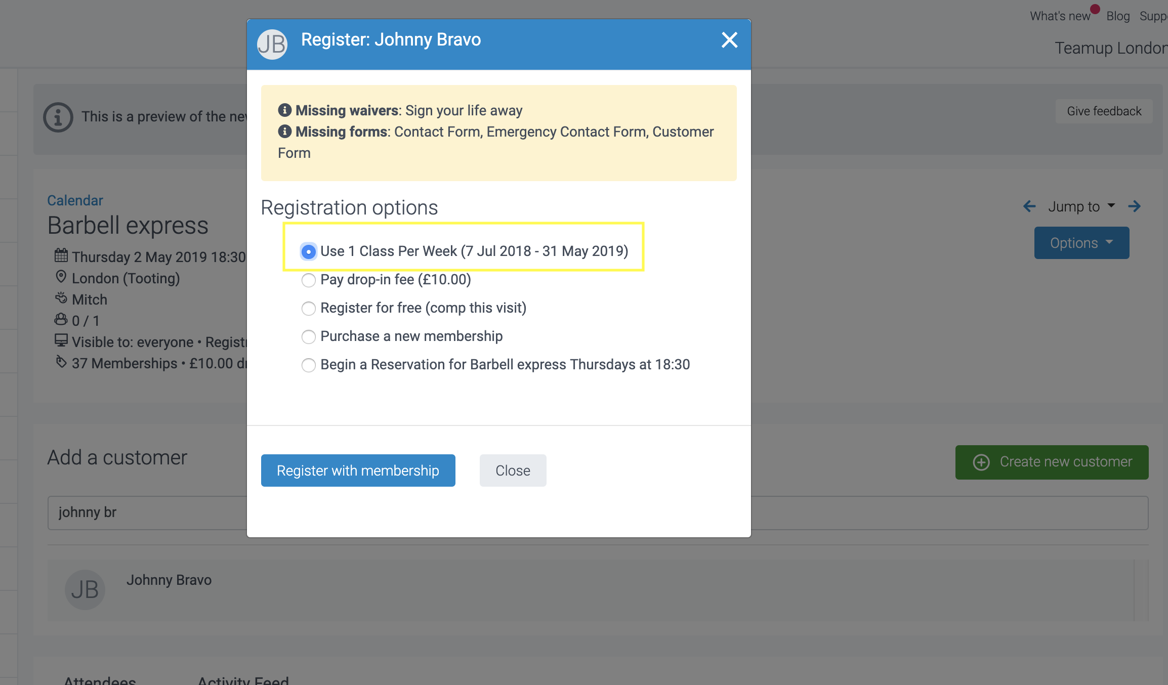Select Pay drop-in fee radio option
This screenshot has height=685, width=1168.
click(x=309, y=280)
